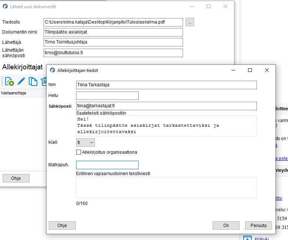This screenshot has height=240, width=288.
Task: Tick the Allekirjoitus organisaationa checkbox
Action: (x=78, y=152)
